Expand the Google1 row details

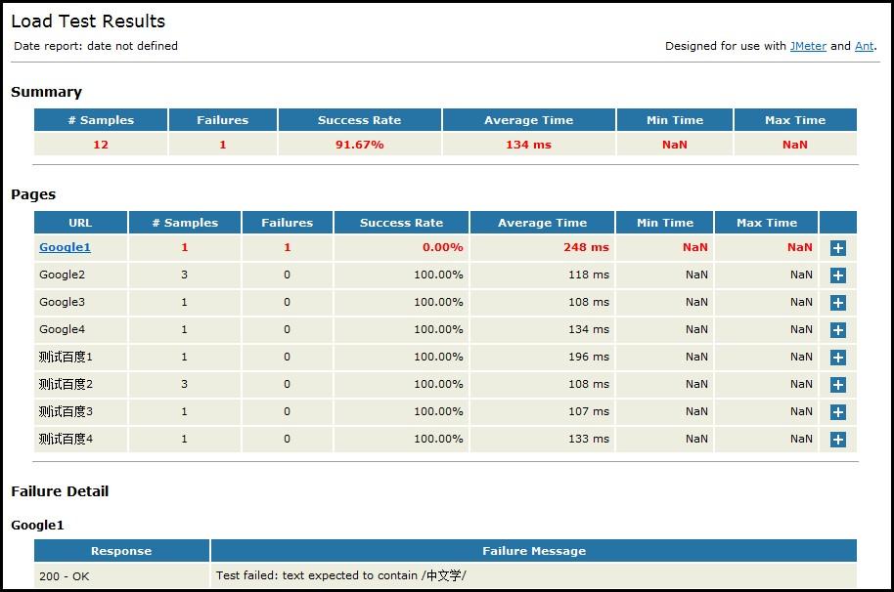pyautogui.click(x=837, y=248)
